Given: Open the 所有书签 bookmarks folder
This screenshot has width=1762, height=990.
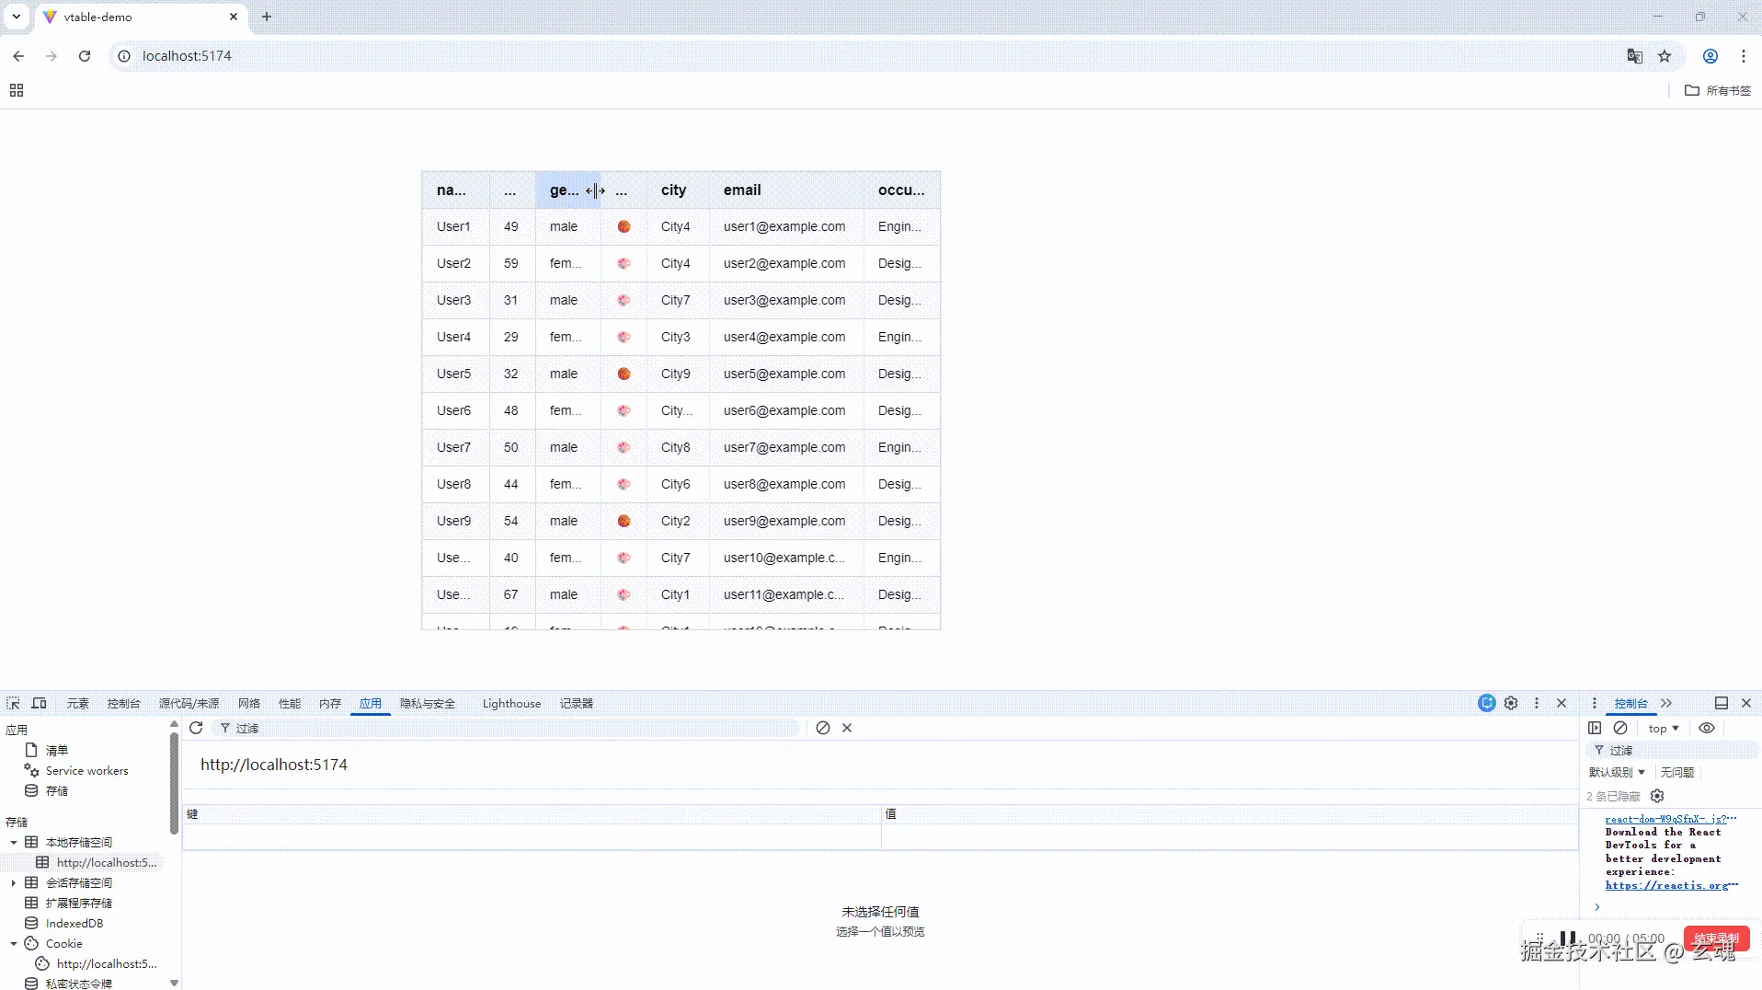Looking at the screenshot, I should pos(1718,90).
